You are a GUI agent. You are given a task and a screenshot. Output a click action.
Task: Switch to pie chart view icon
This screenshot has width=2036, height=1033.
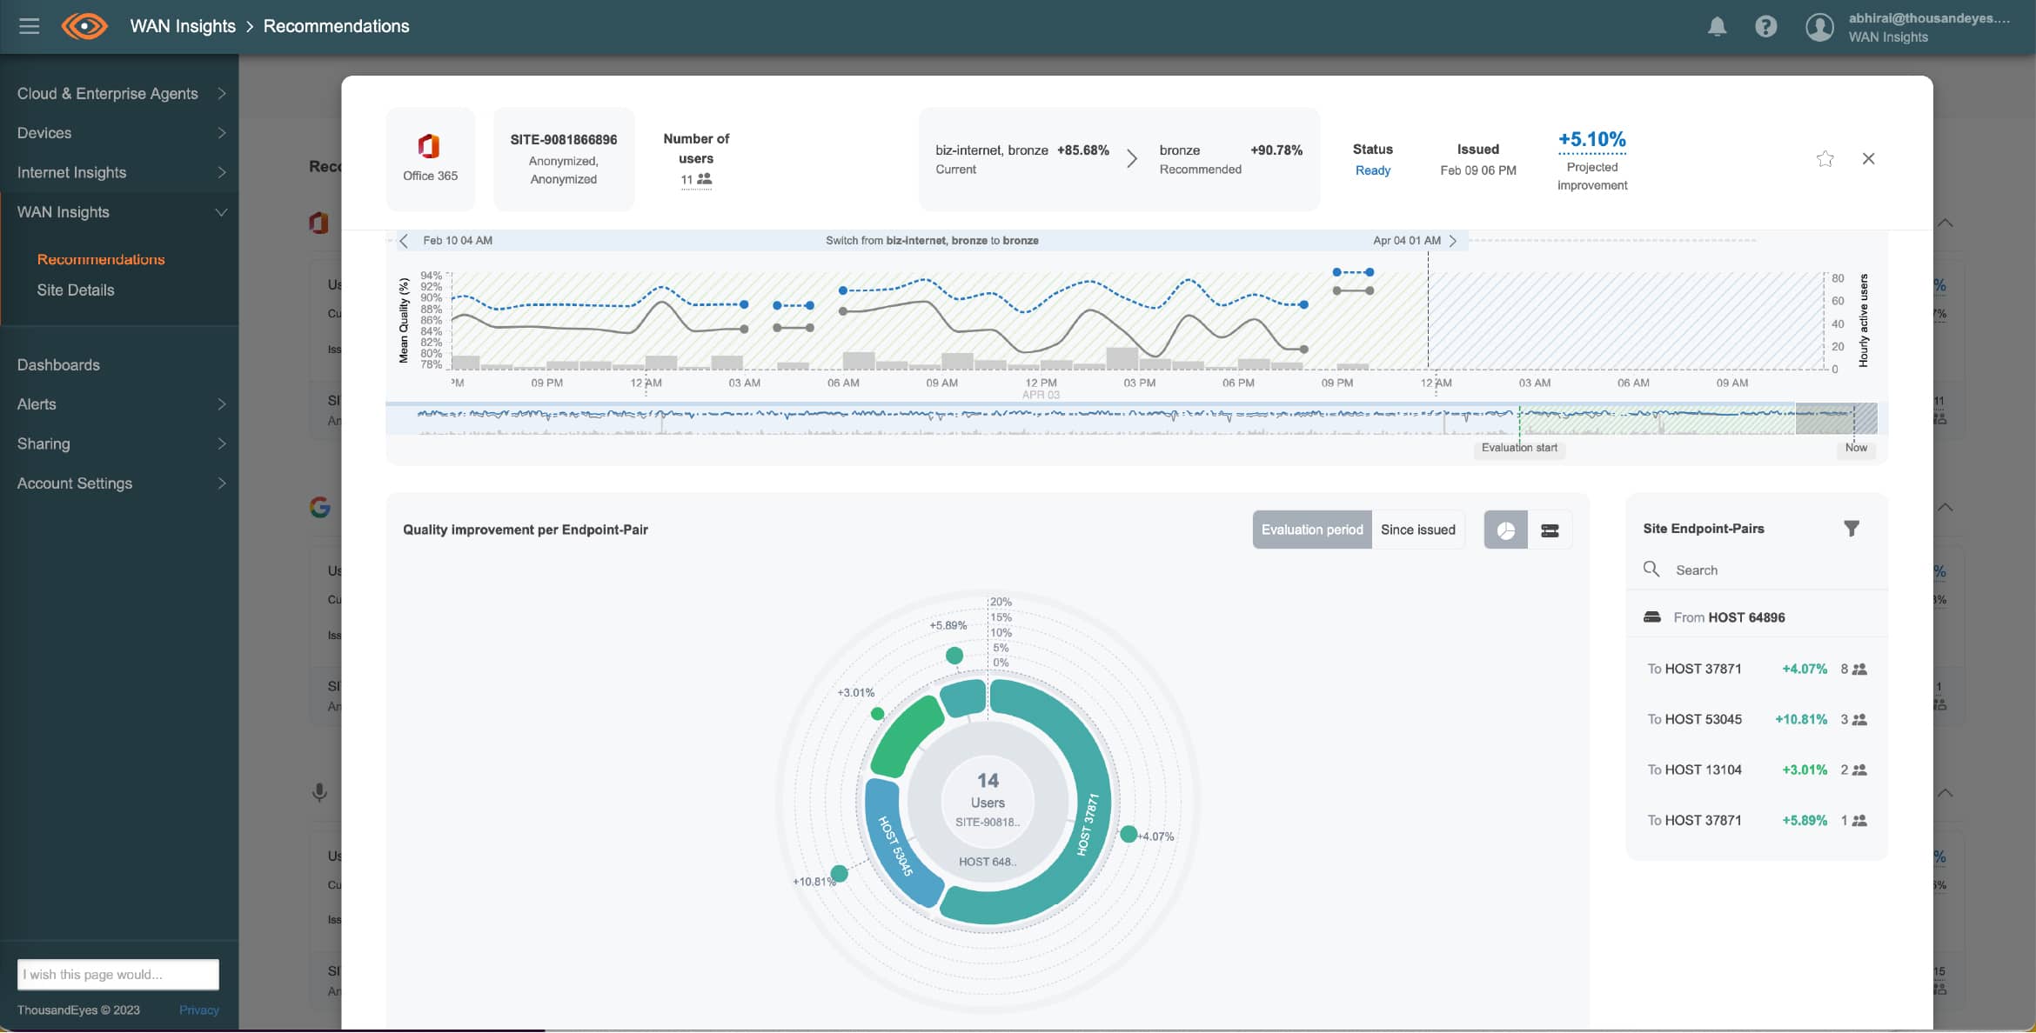click(1505, 530)
